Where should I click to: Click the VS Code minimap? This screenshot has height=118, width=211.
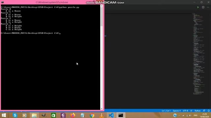(x=199, y=53)
